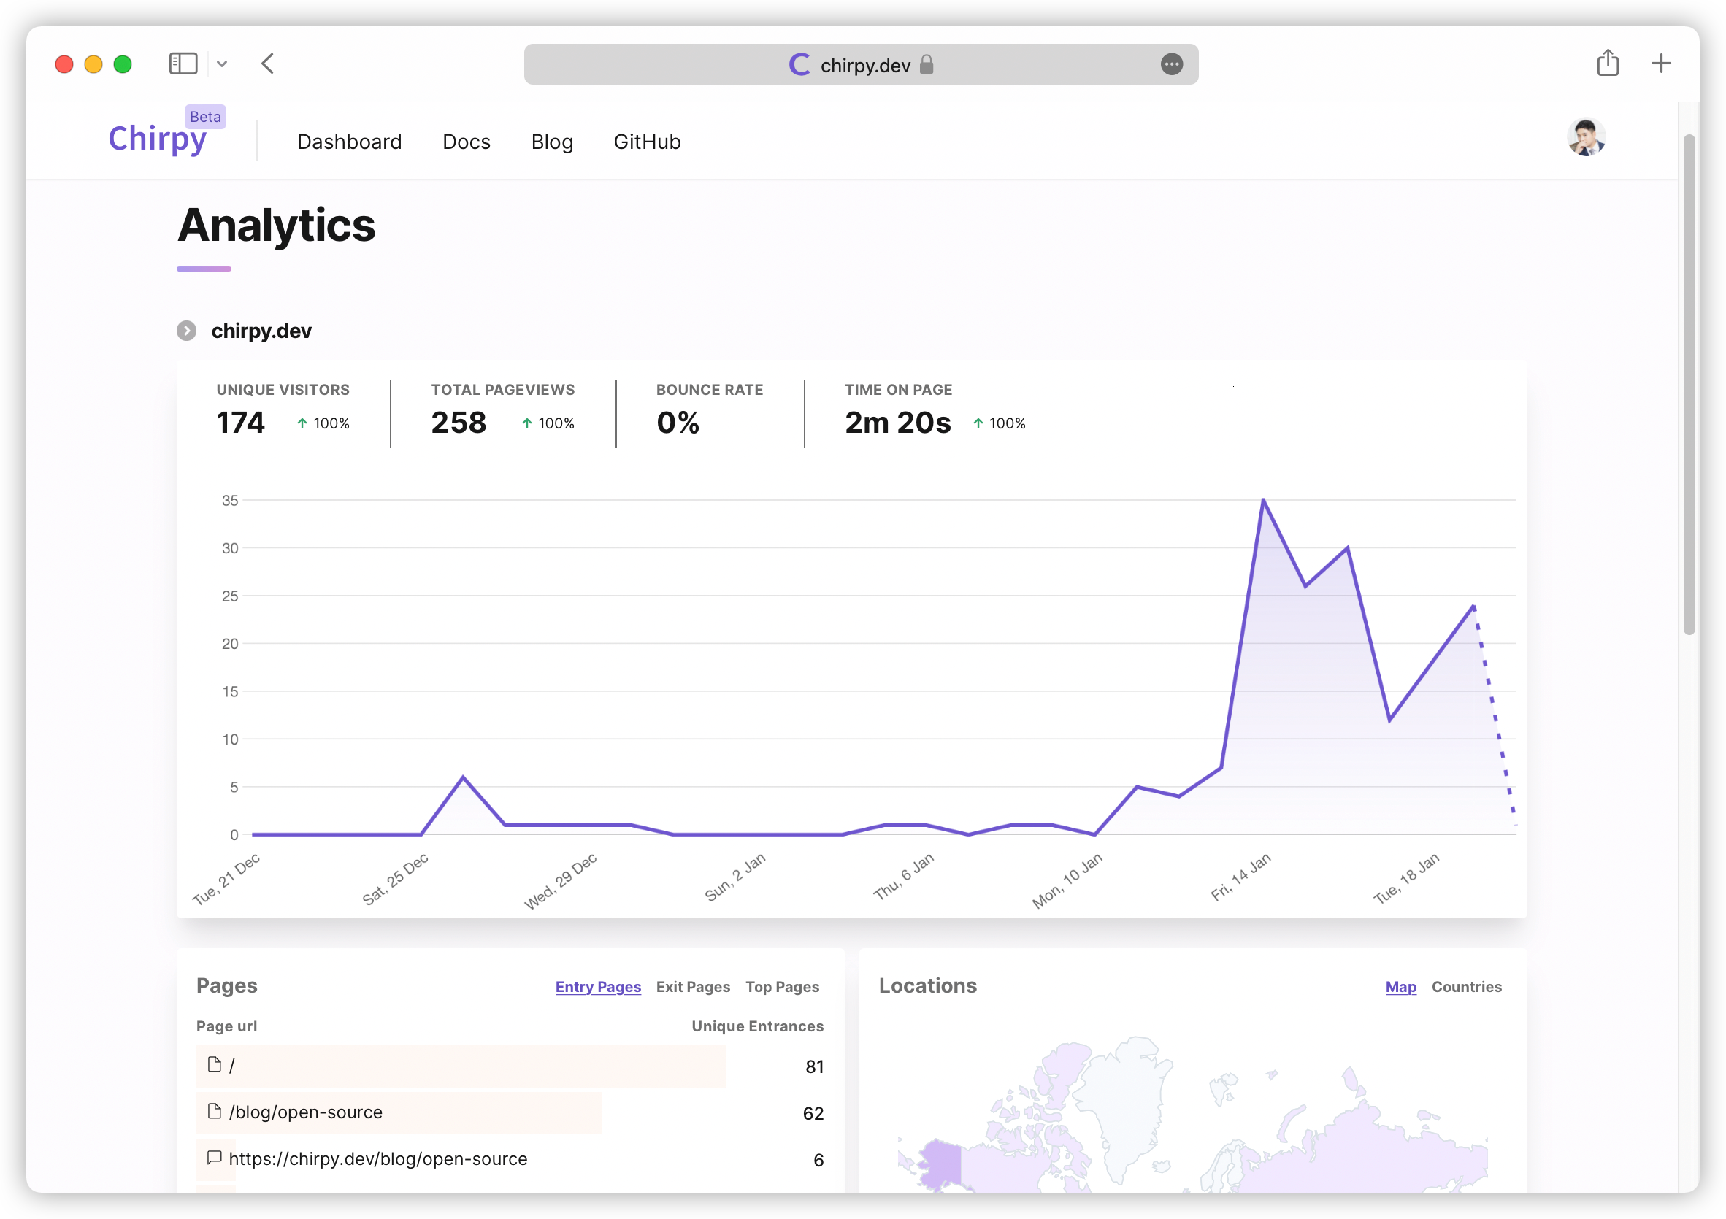Open the profile avatar in the top right
Viewport: 1726px width, 1219px height.
pyautogui.click(x=1586, y=136)
